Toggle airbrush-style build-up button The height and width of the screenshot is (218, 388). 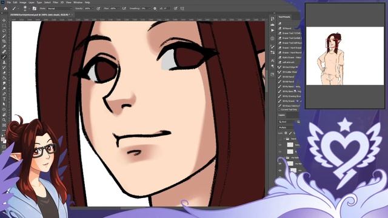124,8
